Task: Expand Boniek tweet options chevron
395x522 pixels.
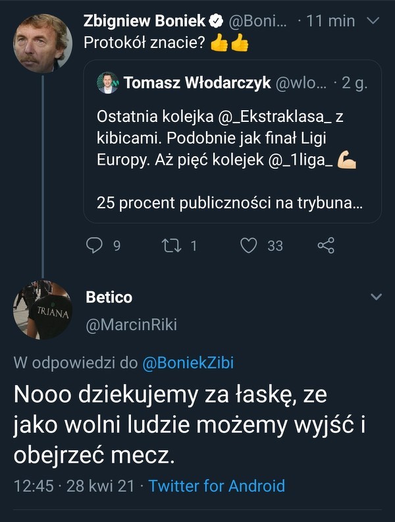Action: click(373, 21)
